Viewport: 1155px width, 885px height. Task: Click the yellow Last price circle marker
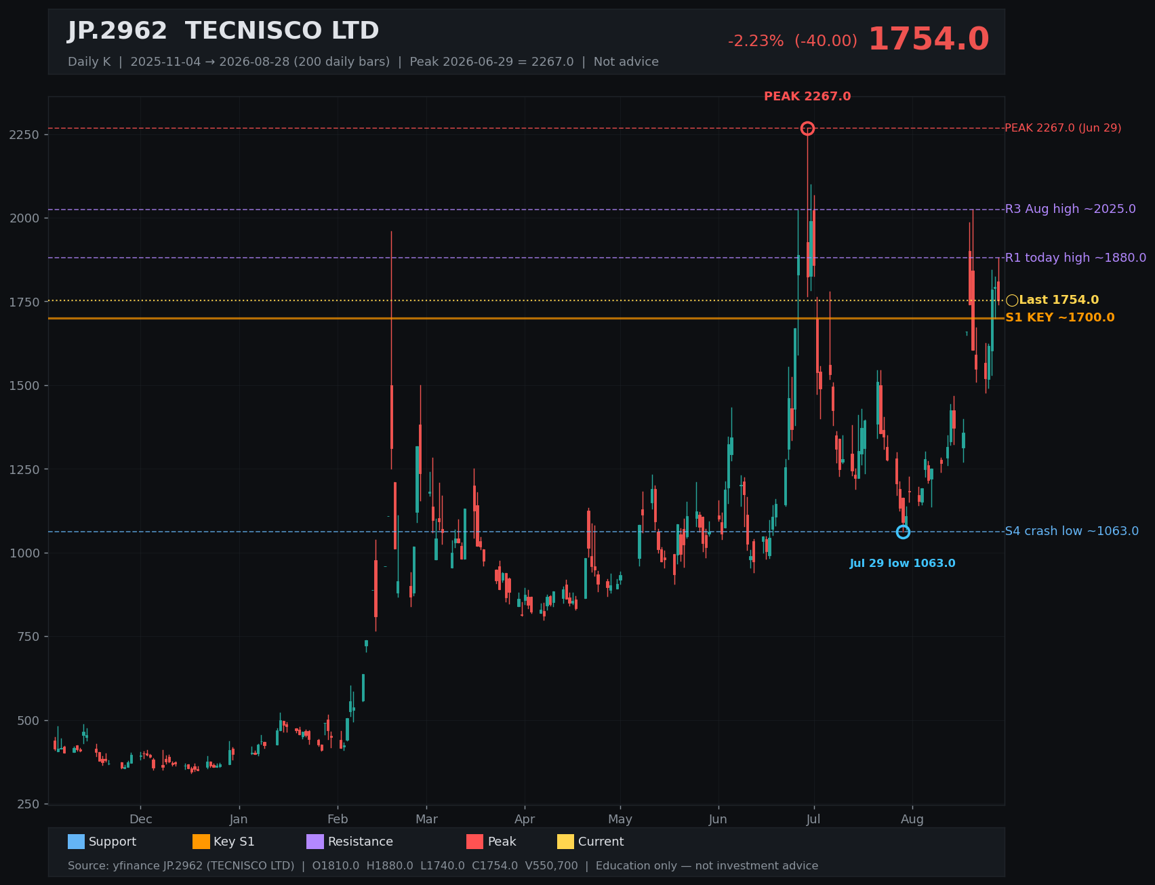(x=1012, y=300)
